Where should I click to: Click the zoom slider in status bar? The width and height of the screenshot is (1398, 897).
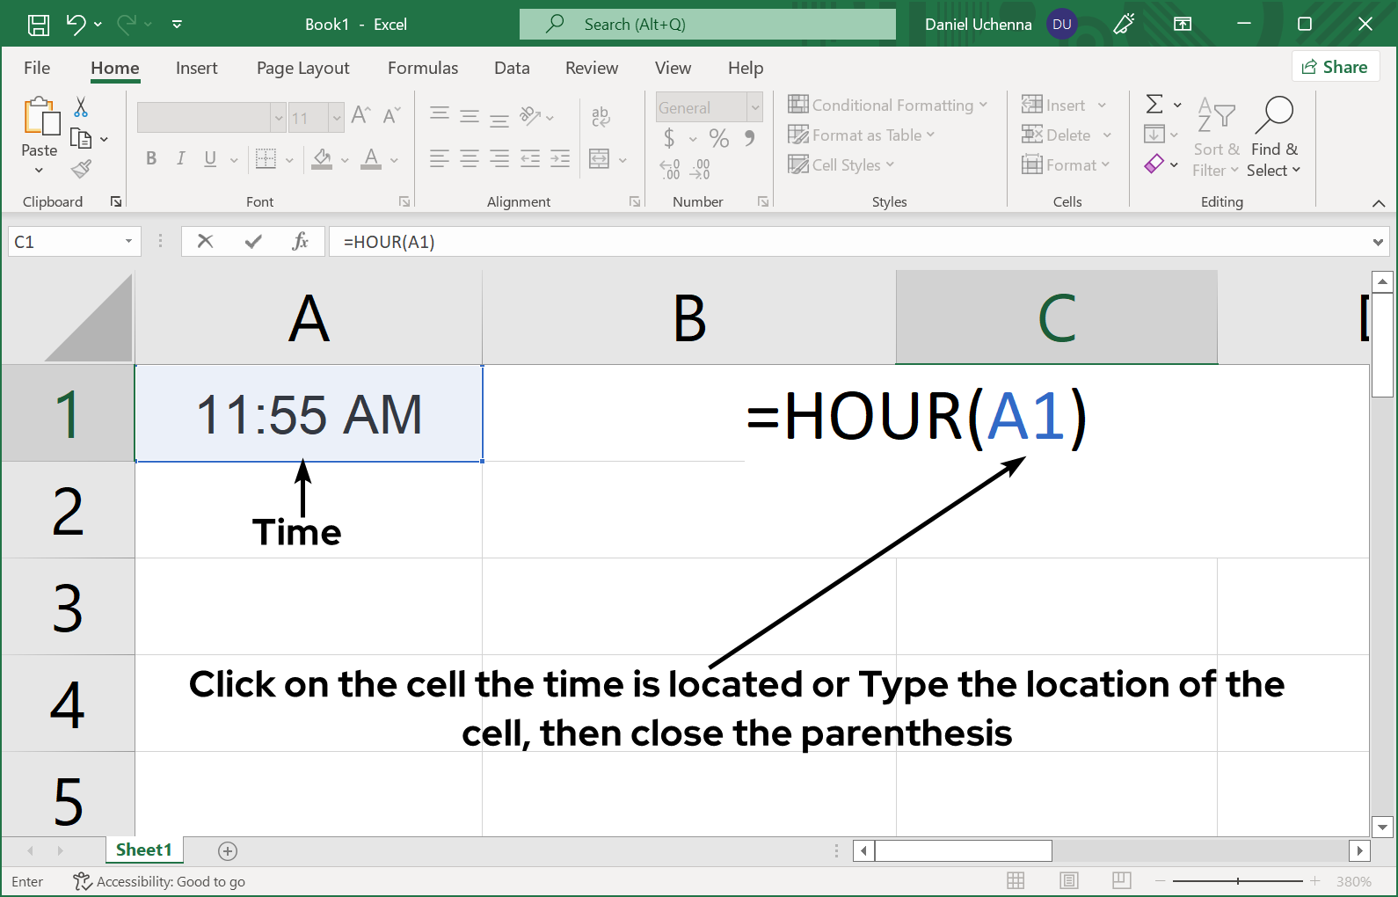point(1237,881)
